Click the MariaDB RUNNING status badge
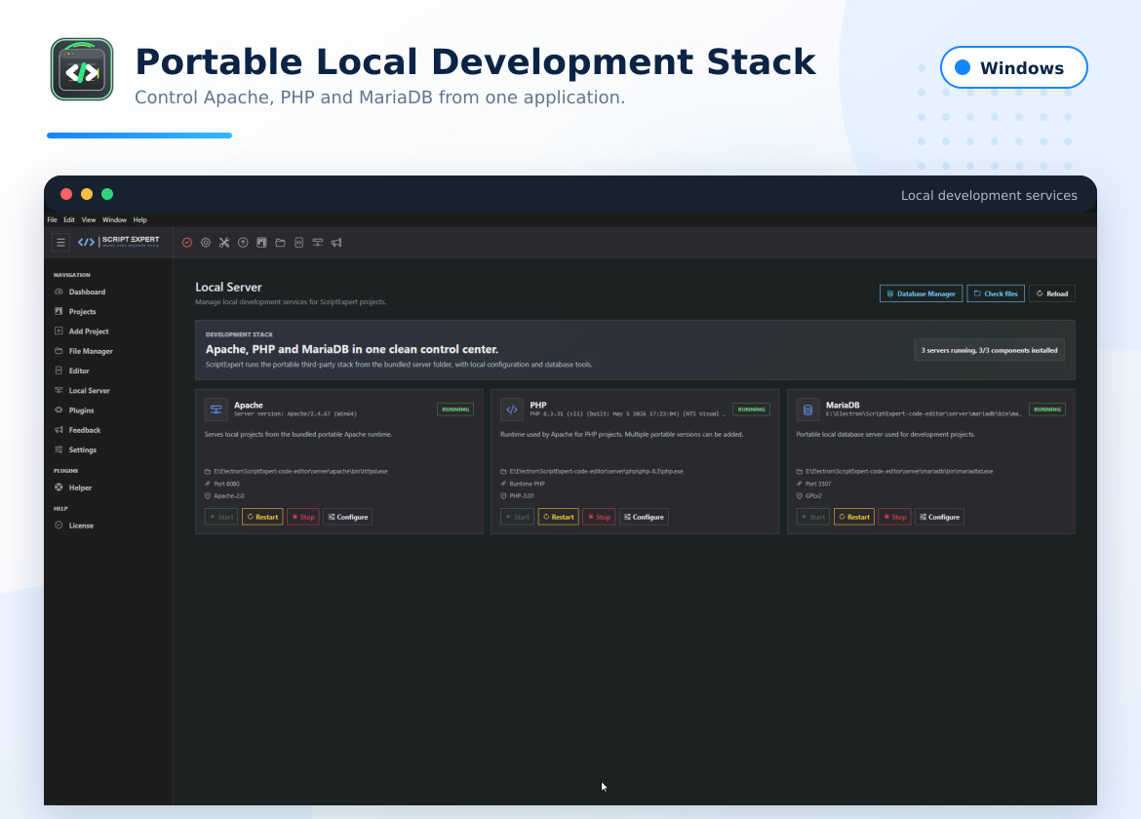The height and width of the screenshot is (819, 1141). coord(1047,409)
